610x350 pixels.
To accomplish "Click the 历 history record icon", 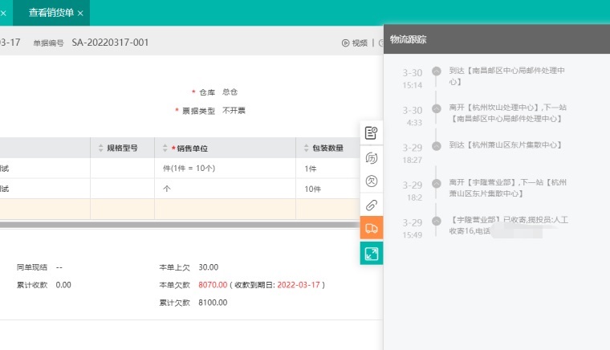I will 372,157.
